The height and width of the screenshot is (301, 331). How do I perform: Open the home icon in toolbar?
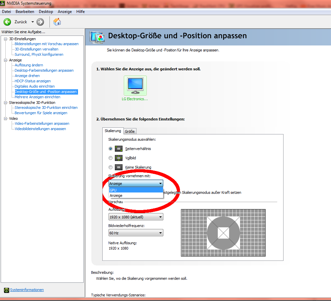coord(57,22)
